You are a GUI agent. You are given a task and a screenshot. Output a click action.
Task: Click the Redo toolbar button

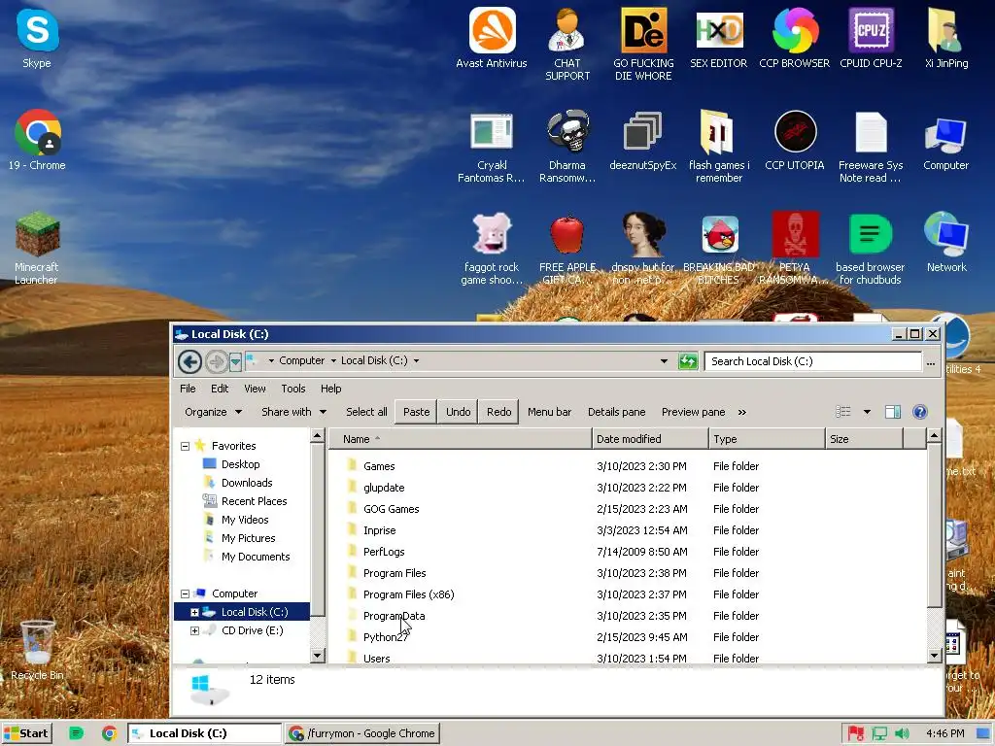[498, 412]
